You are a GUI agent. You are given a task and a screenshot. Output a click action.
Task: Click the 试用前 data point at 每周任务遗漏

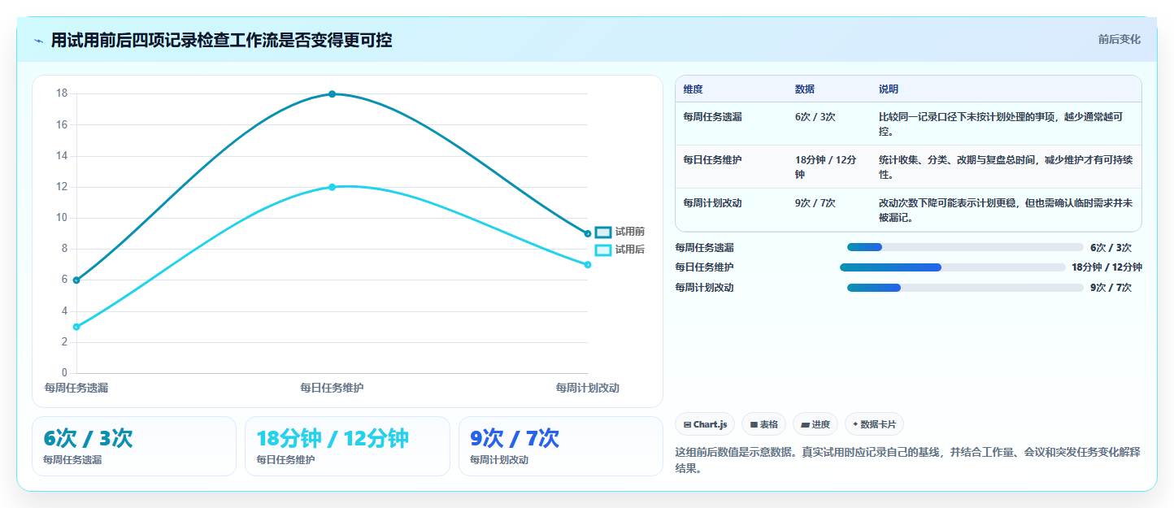(x=76, y=280)
